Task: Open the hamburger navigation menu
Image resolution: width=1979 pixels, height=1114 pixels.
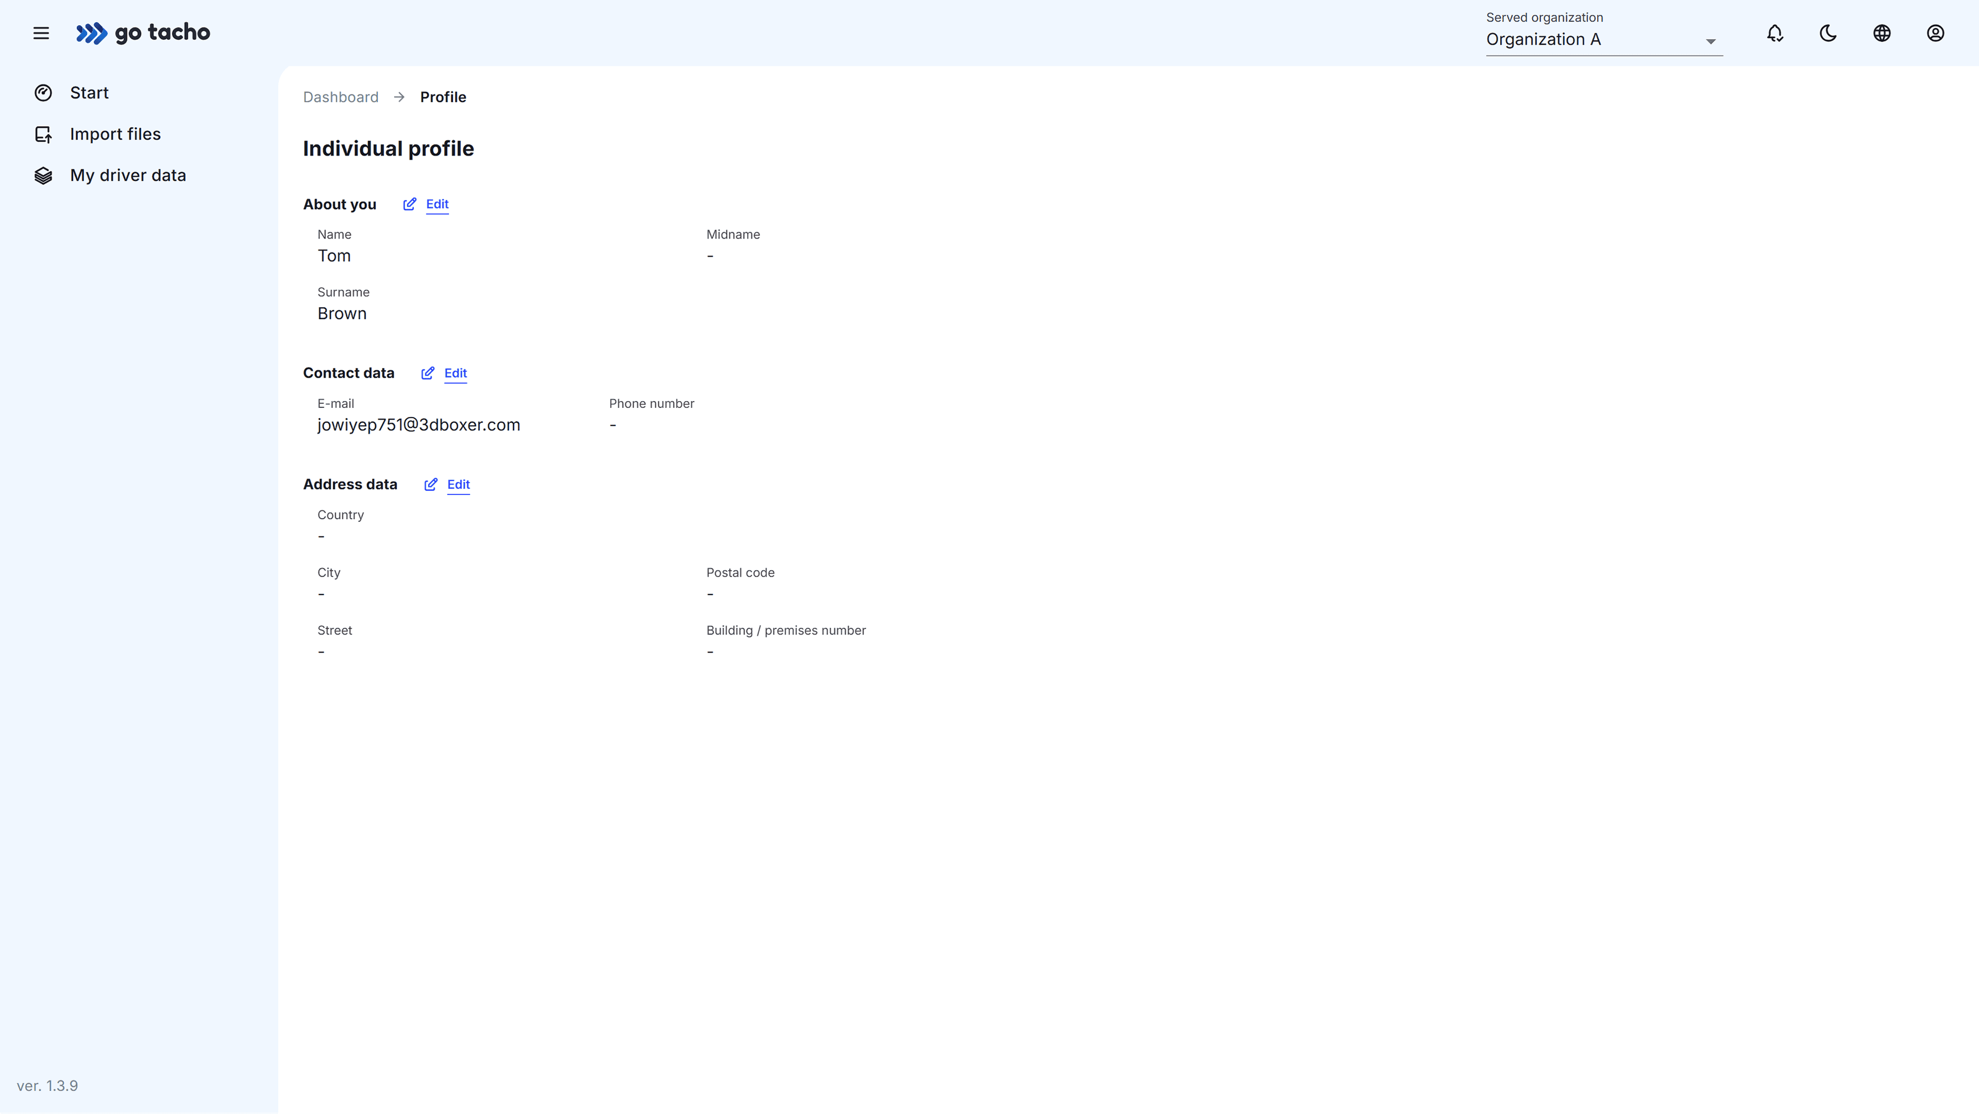Action: click(x=41, y=33)
